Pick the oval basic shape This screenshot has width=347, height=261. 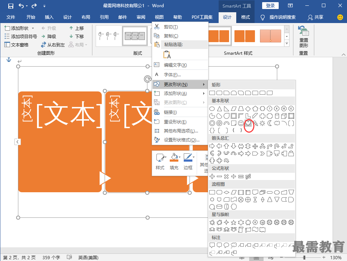tap(212, 109)
